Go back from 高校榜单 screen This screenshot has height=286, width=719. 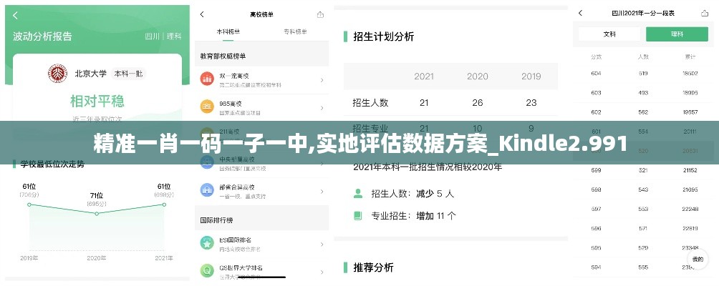pyautogui.click(x=202, y=14)
